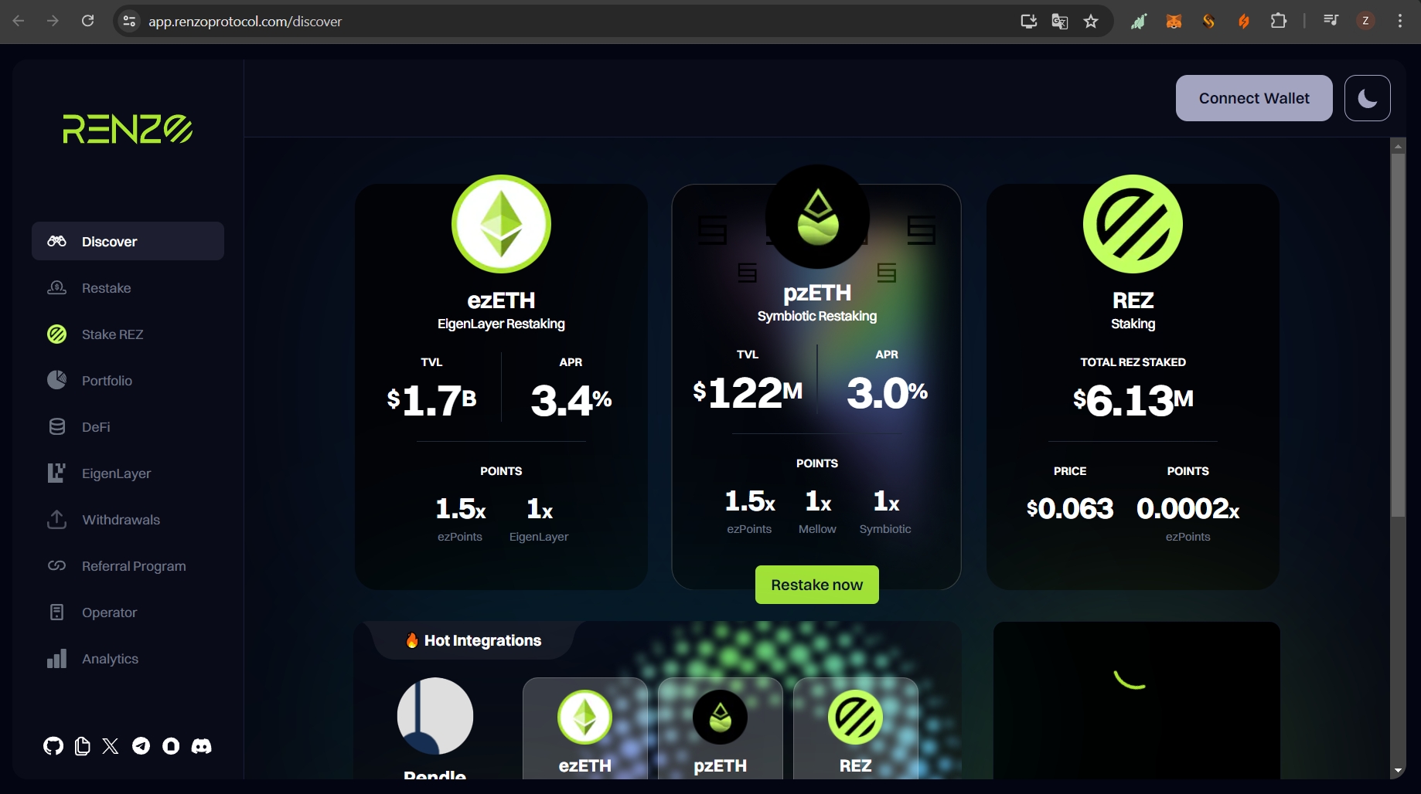Open the media controls playlist icon
The width and height of the screenshot is (1421, 794).
1331,22
